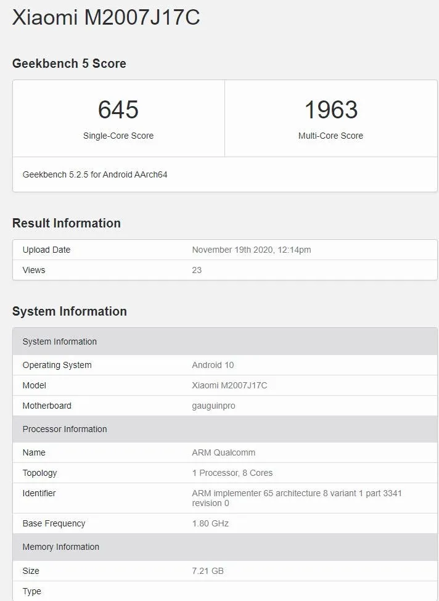Click the motherboard value gauguinpro

pyautogui.click(x=213, y=406)
